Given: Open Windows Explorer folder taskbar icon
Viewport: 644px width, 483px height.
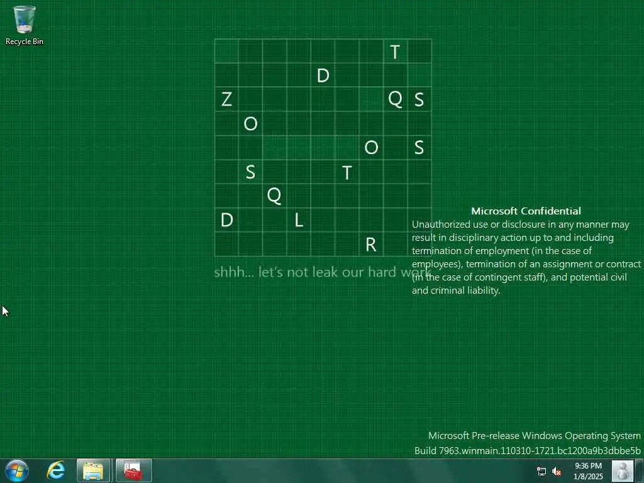Looking at the screenshot, I should point(93,470).
